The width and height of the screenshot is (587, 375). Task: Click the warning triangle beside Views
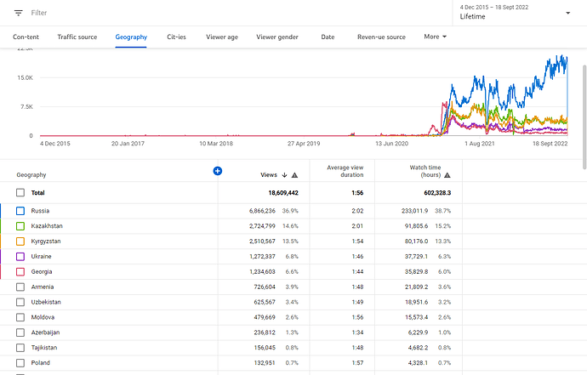pos(294,175)
